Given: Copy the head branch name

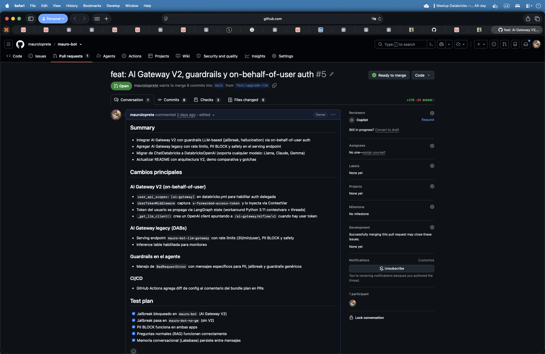Looking at the screenshot, I should [x=274, y=85].
